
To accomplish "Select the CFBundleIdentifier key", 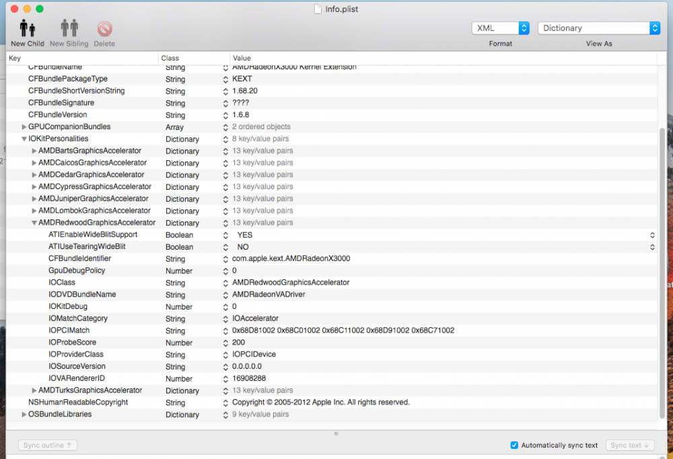I will click(79, 258).
